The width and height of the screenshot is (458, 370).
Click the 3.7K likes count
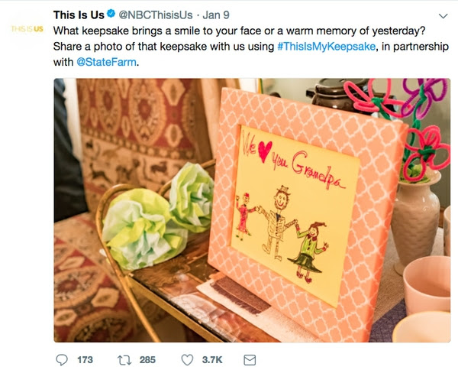211,359
